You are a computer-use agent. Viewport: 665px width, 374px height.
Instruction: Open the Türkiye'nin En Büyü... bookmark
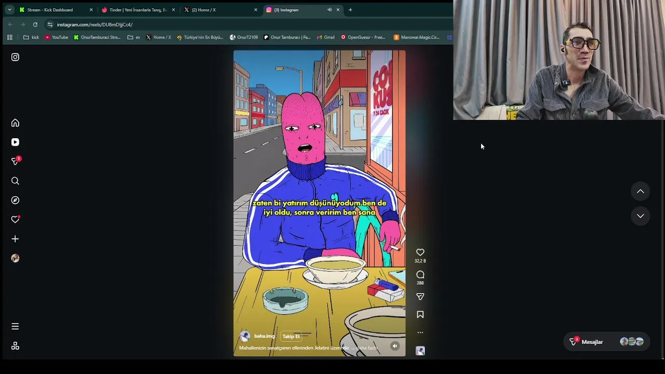tap(200, 37)
